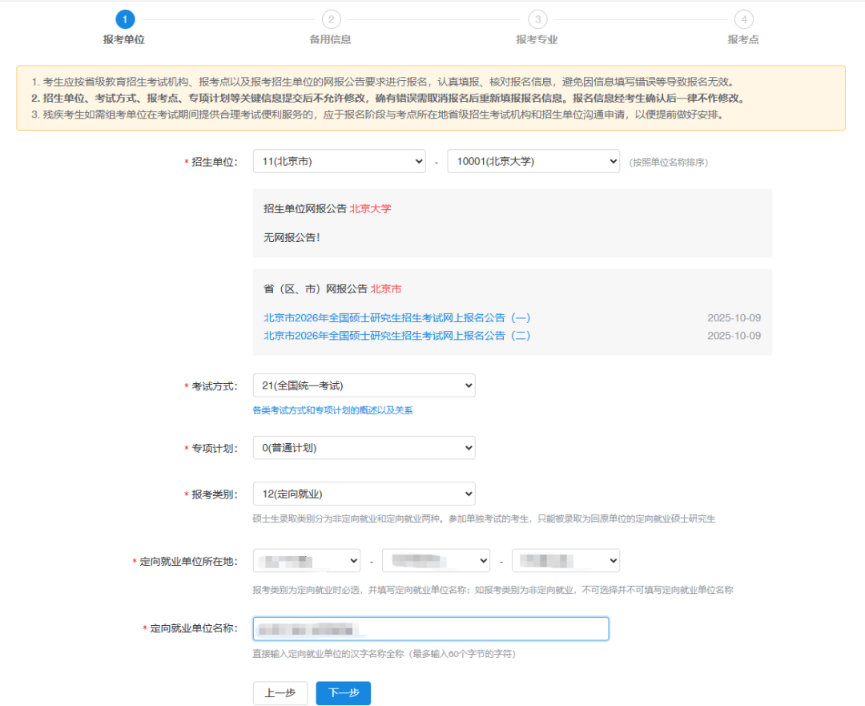The height and width of the screenshot is (706, 865).
Task: Open the 10001(北京大学) school dropdown
Action: pos(533,161)
